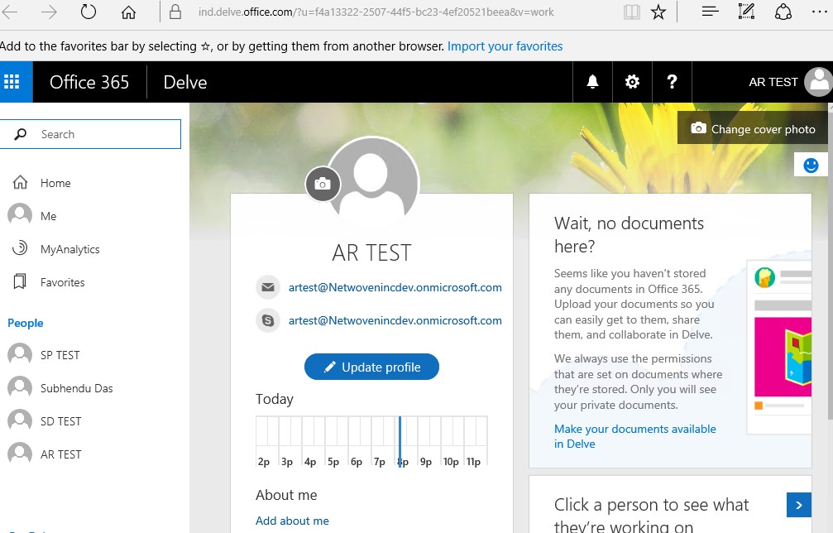Send feedback with the smiley icon
This screenshot has height=533, width=833.
[x=811, y=166]
